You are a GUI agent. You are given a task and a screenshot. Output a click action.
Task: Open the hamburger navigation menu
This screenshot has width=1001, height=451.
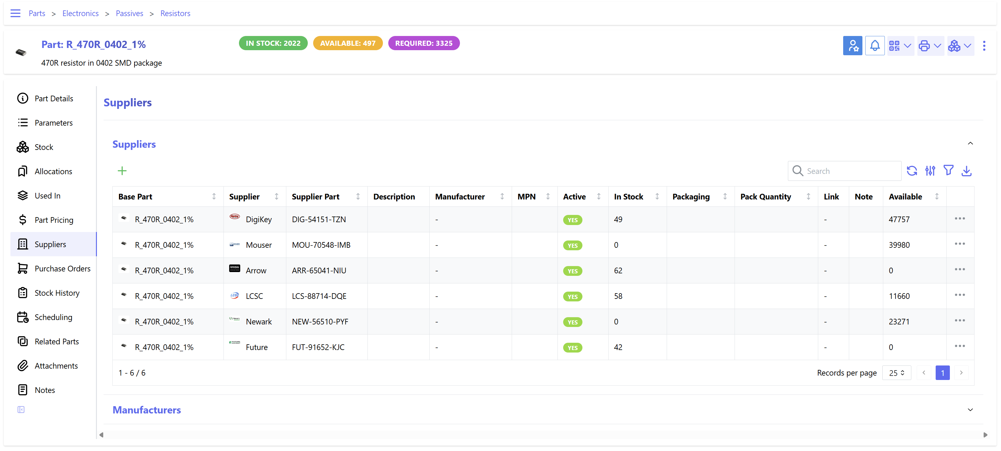(15, 13)
